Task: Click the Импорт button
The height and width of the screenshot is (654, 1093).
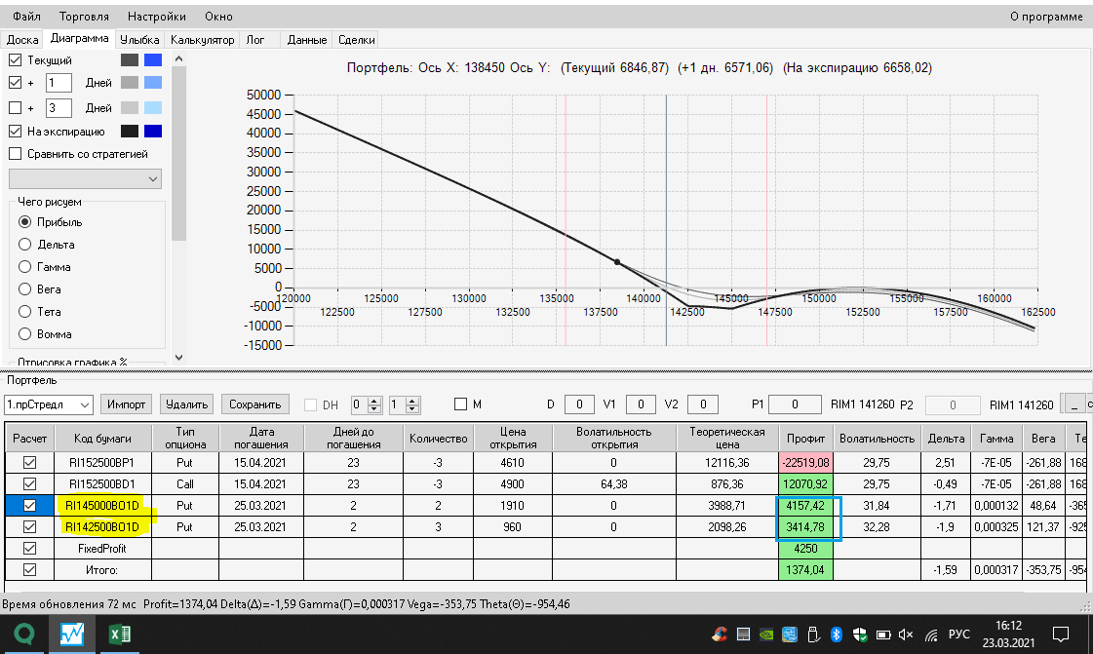Action: click(126, 404)
